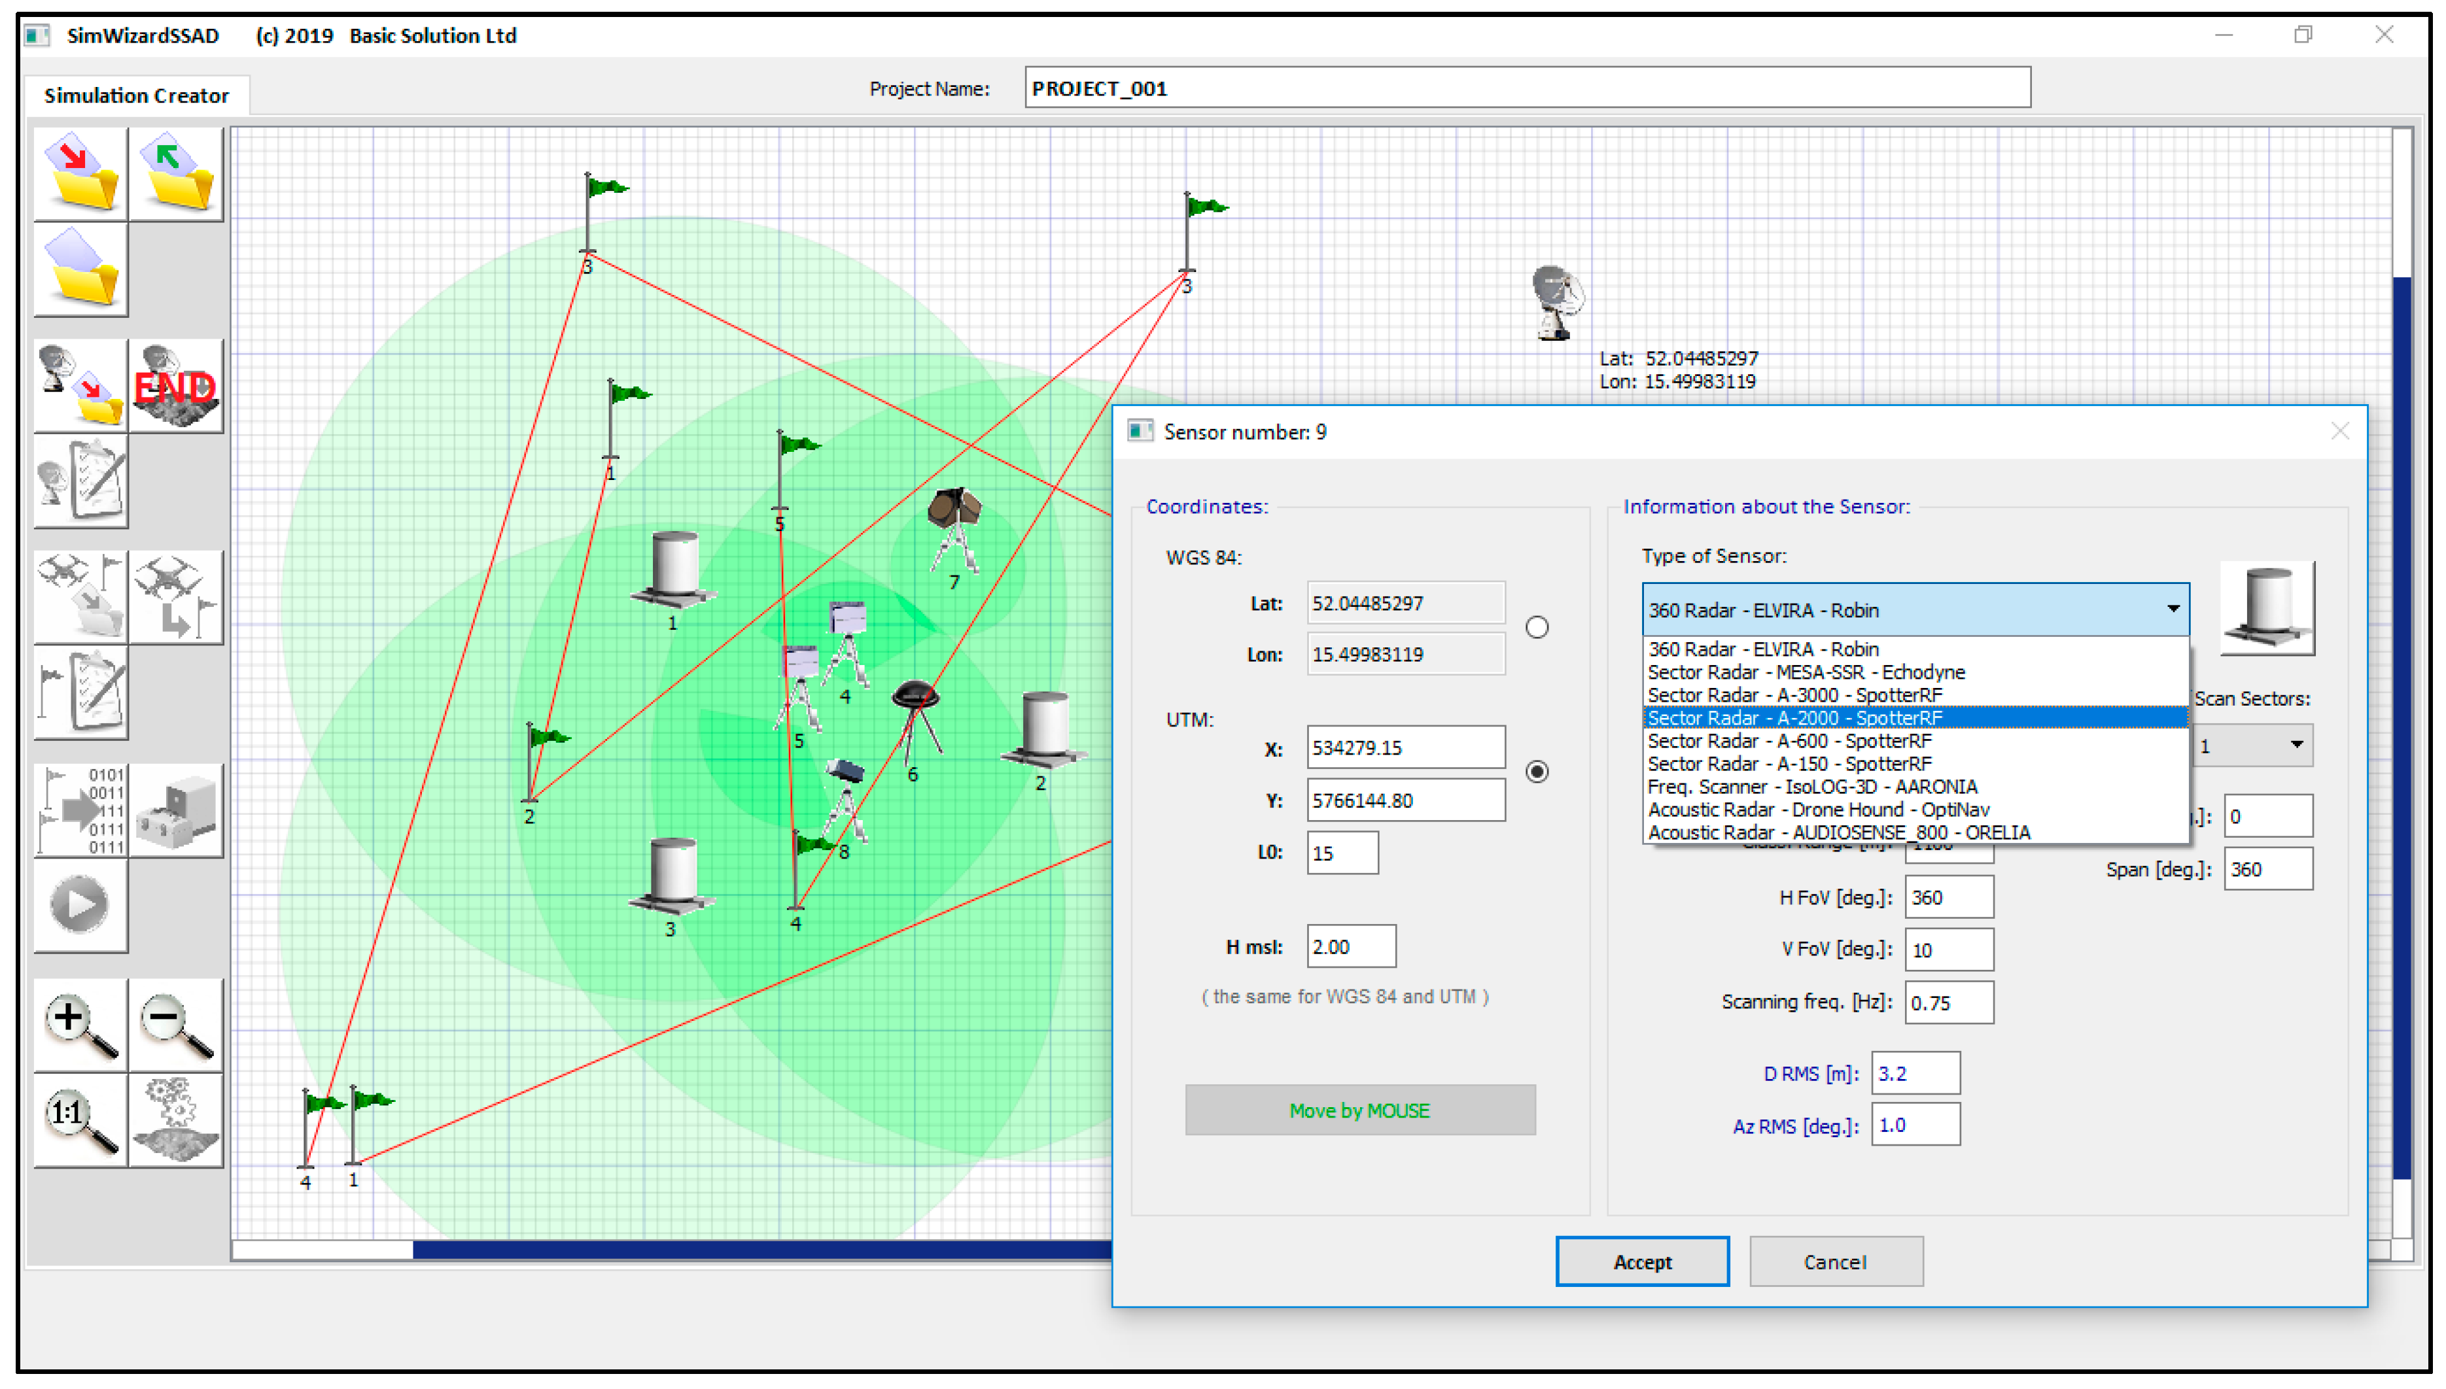Open the sensor checklist editor icon
Screen dimensions: 2446x1389
tap(80, 482)
